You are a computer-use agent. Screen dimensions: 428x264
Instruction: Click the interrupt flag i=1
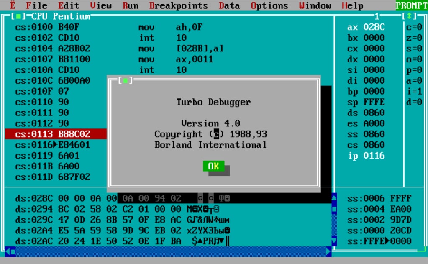pos(414,91)
